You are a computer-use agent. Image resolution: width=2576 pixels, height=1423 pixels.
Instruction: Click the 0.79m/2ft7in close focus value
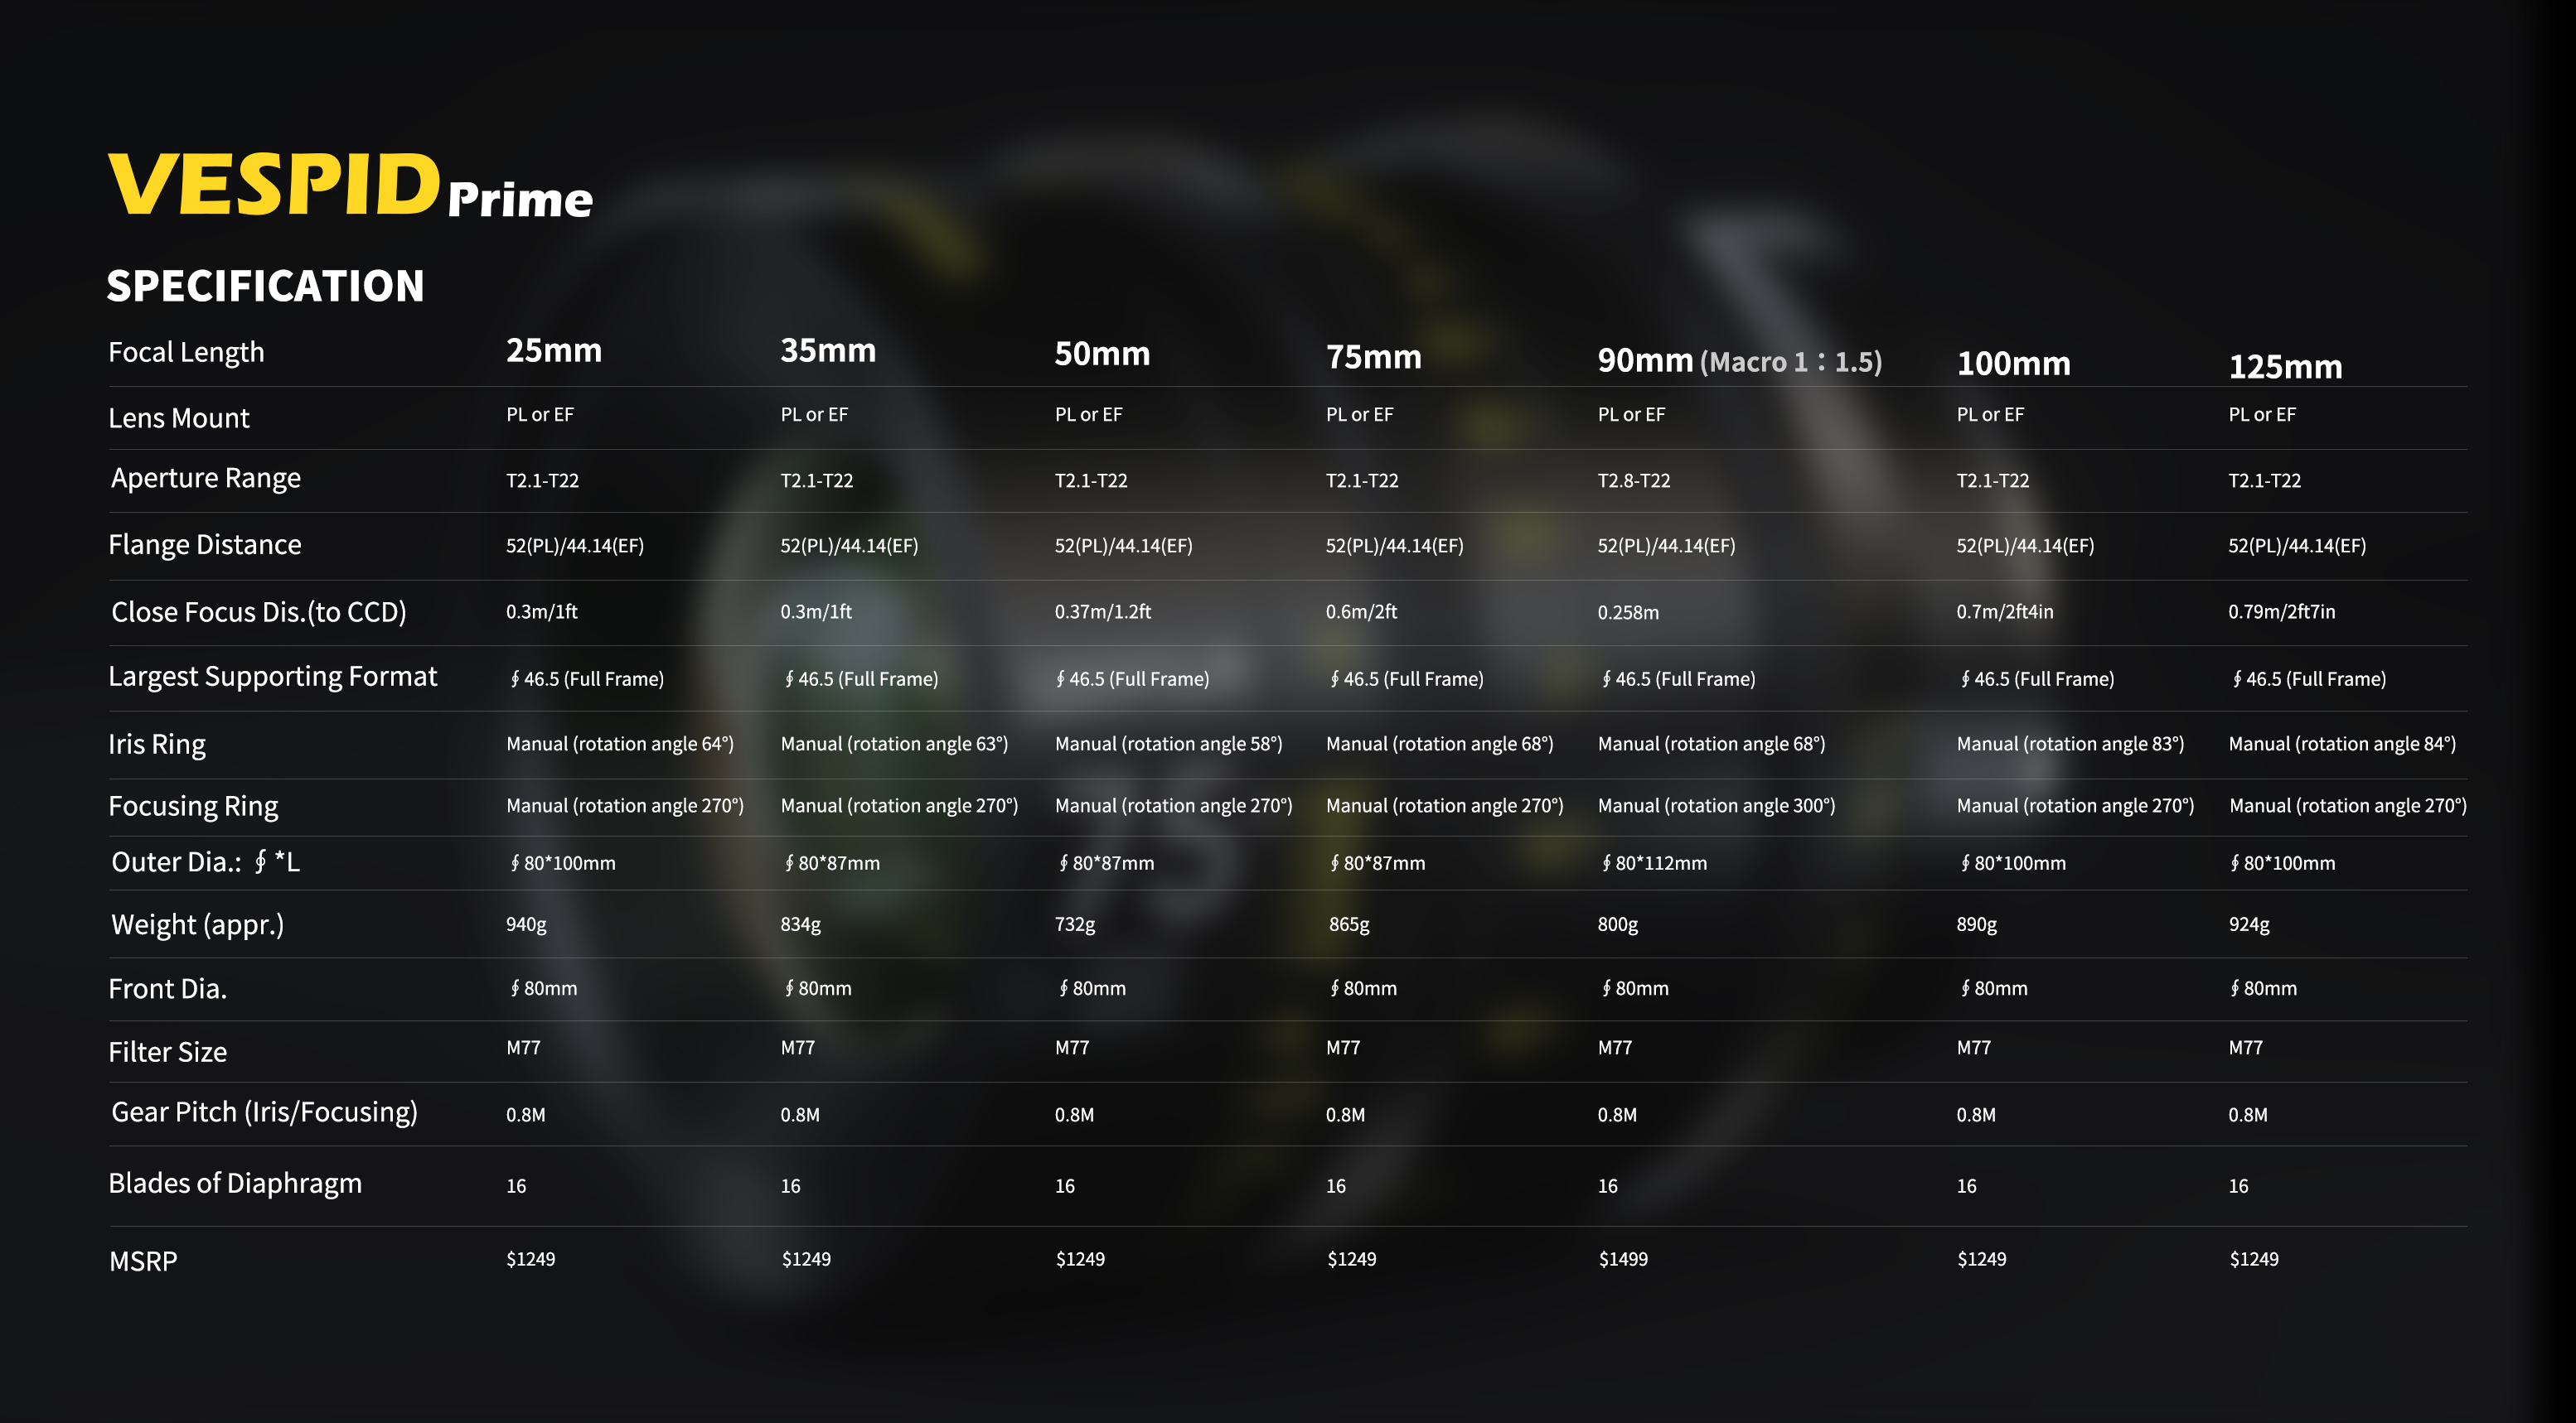click(x=2281, y=611)
